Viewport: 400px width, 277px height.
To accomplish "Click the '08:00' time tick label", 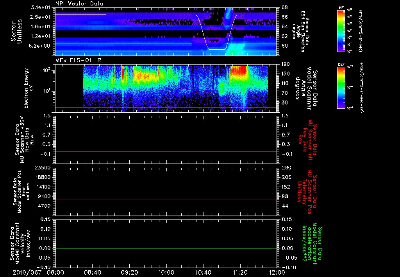I will click(55, 272).
